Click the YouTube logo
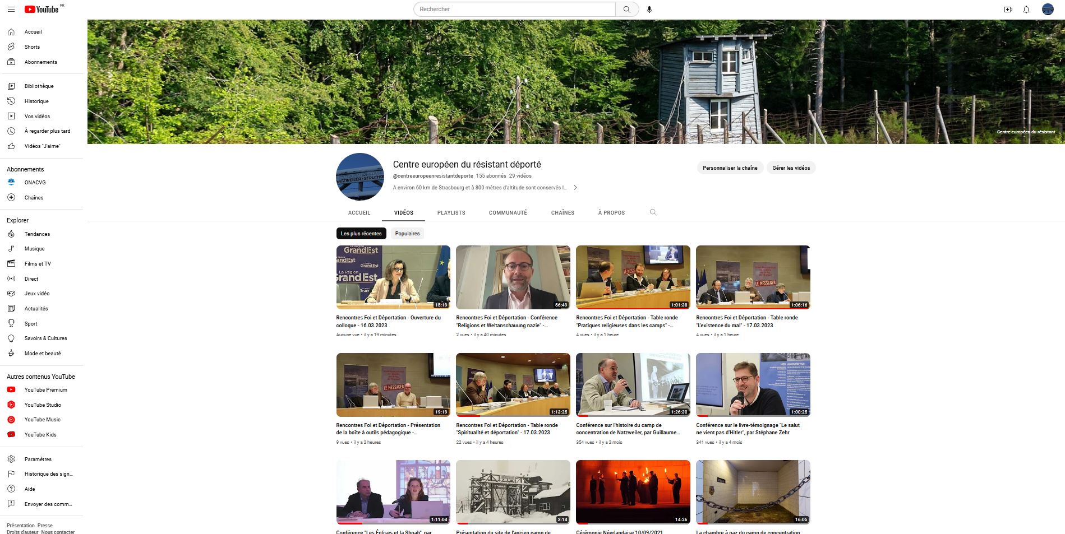 (x=42, y=10)
